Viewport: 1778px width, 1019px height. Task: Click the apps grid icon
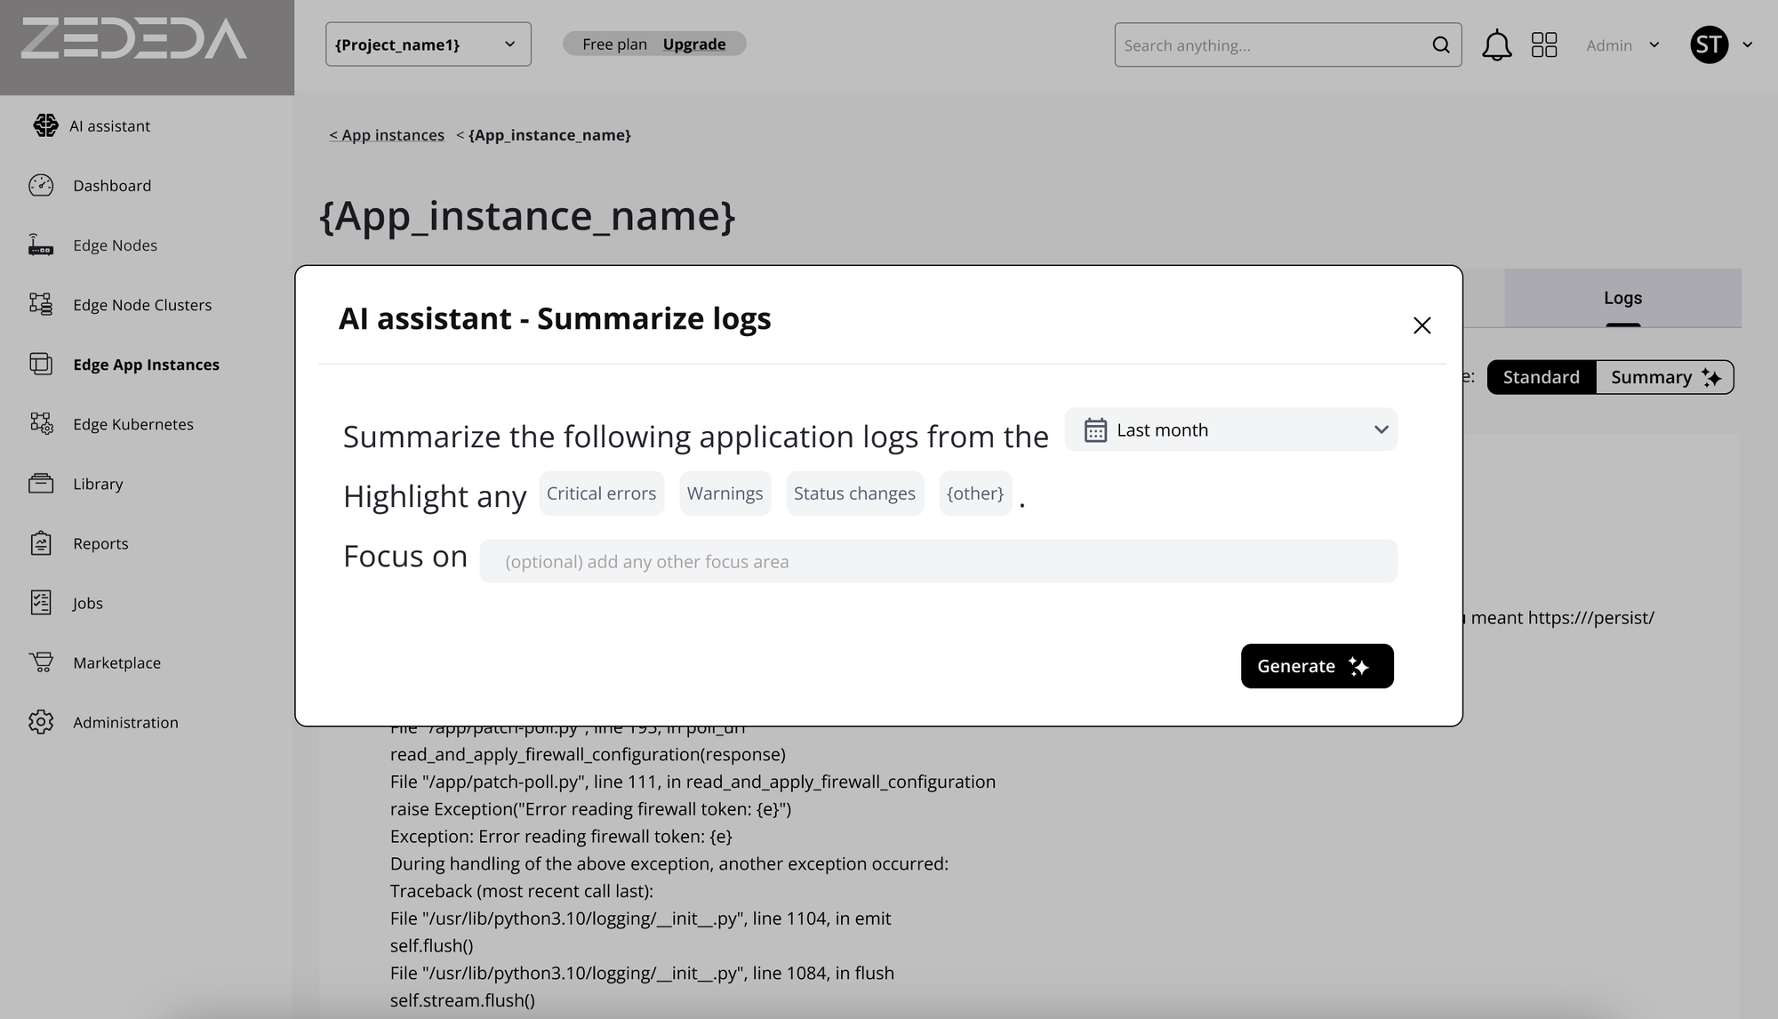click(1544, 45)
